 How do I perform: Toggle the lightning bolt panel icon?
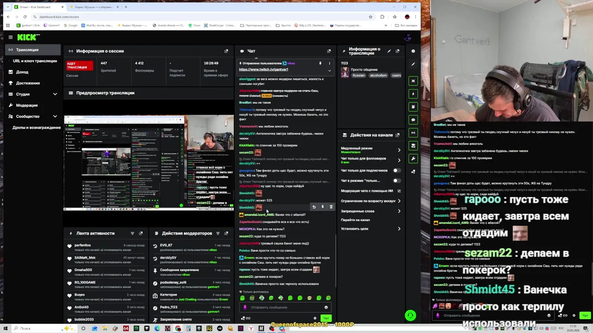point(413,94)
